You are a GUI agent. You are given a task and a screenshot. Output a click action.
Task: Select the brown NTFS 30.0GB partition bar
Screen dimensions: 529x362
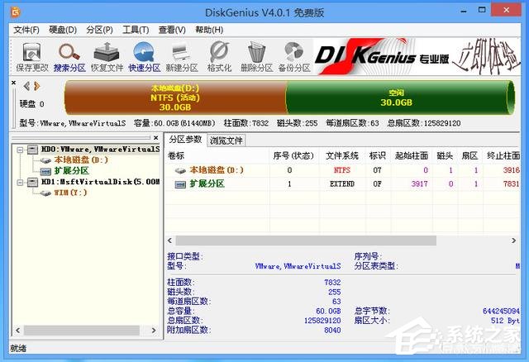pyautogui.click(x=175, y=97)
